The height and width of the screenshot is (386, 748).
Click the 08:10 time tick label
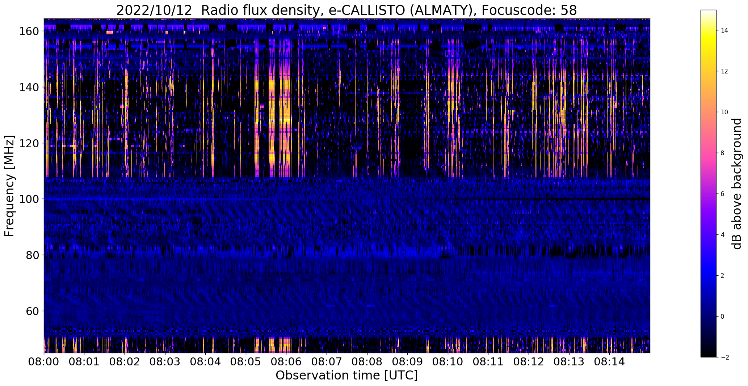point(448,361)
